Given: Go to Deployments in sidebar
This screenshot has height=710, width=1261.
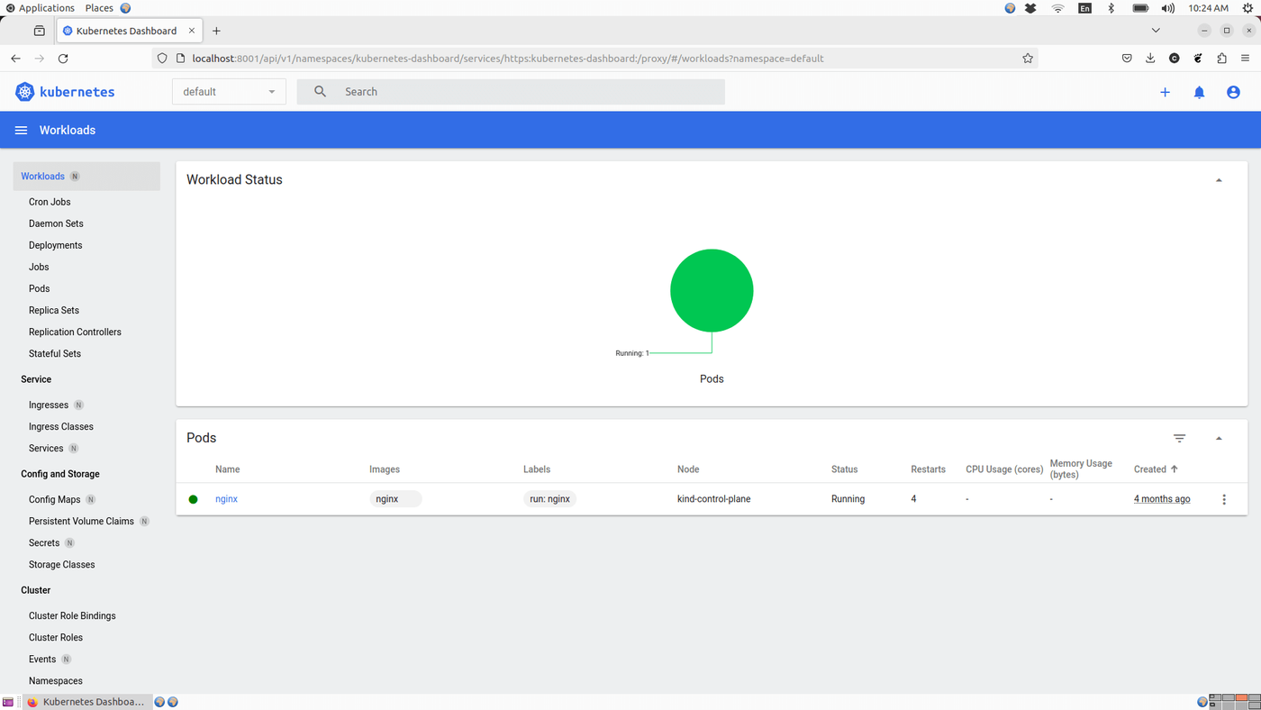Looking at the screenshot, I should pyautogui.click(x=55, y=245).
